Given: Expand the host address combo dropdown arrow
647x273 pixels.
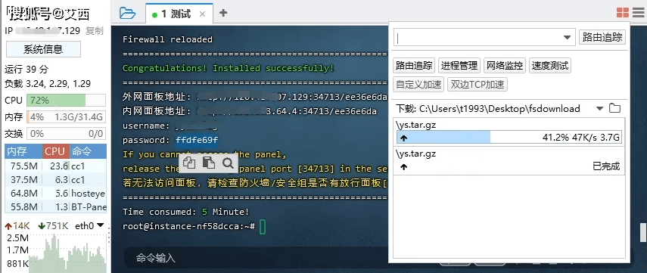Looking at the screenshot, I should click(568, 38).
